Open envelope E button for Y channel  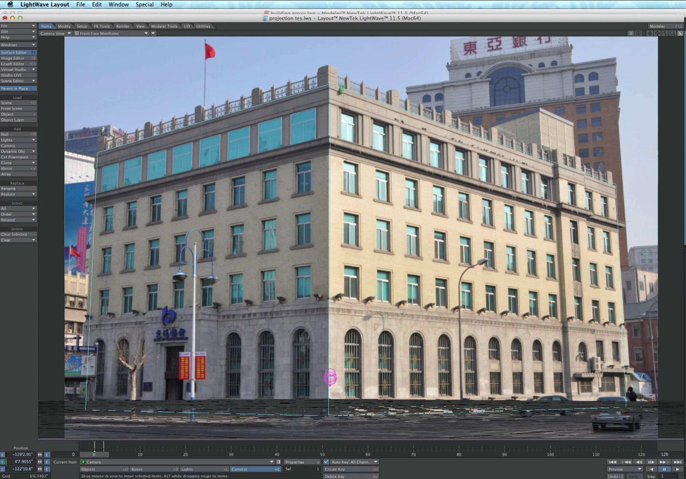click(47, 462)
